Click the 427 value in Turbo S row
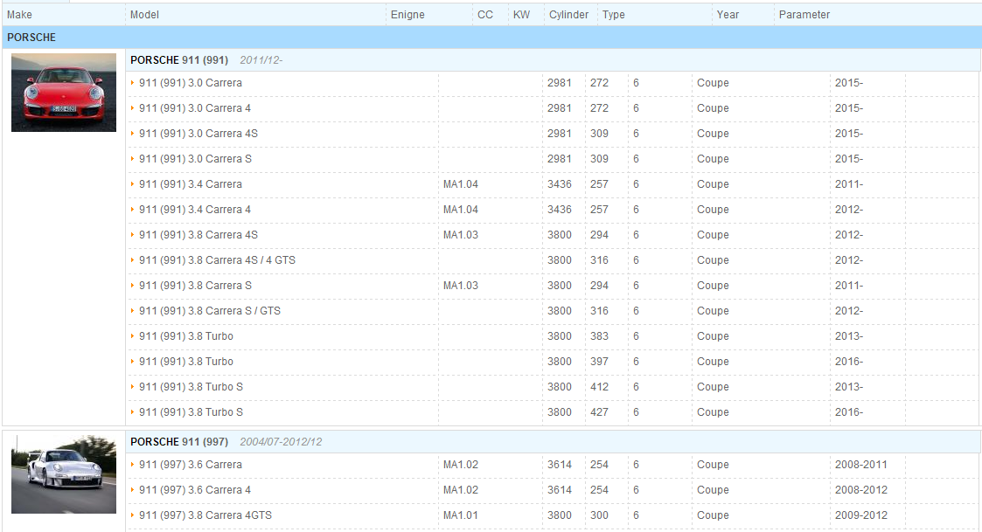This screenshot has width=982, height=532. [599, 412]
